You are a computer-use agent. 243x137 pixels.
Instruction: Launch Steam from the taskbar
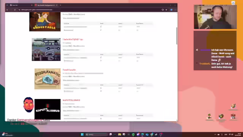(x=156, y=134)
